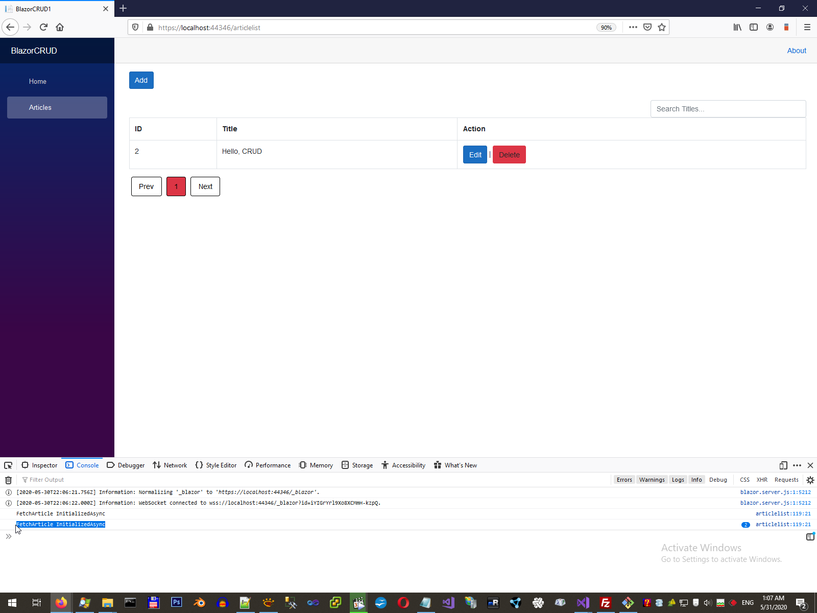
Task: Open the Firefox account menu
Action: [x=770, y=27]
